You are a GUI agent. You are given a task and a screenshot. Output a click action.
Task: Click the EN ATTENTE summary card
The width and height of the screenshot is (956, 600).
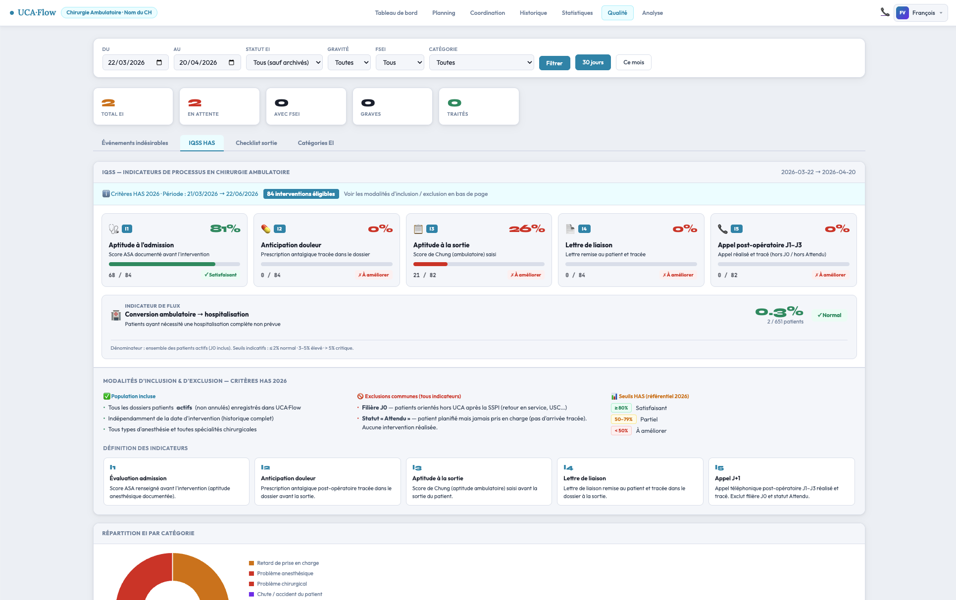click(219, 106)
